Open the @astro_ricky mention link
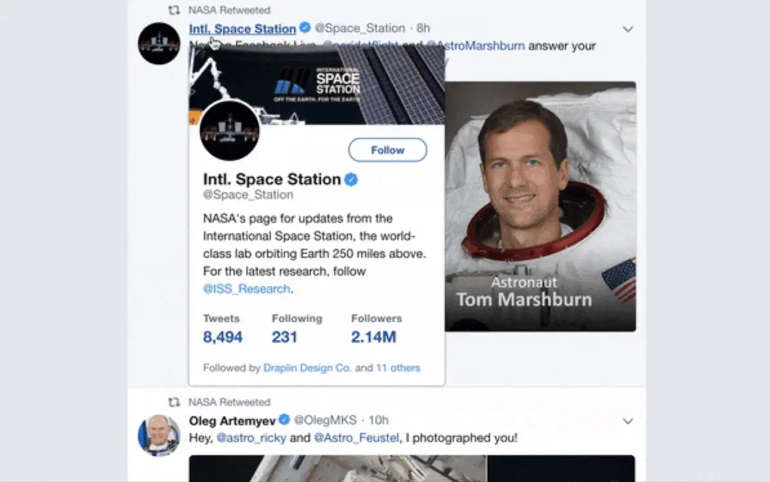This screenshot has height=482, width=770. point(252,438)
